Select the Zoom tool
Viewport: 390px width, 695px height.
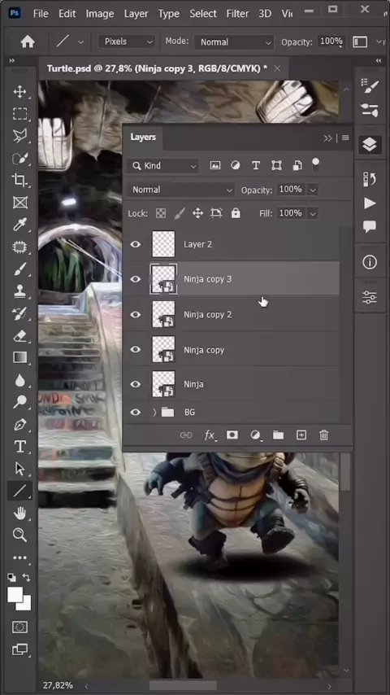pyautogui.click(x=20, y=535)
